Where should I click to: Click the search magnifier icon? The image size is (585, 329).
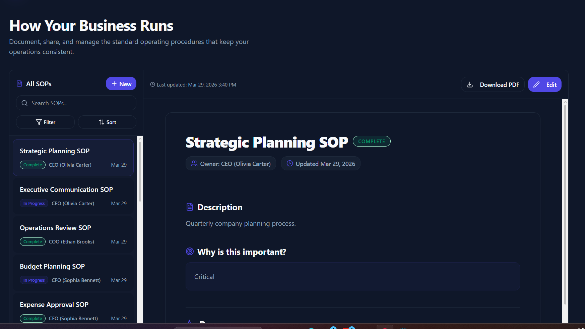(x=24, y=103)
